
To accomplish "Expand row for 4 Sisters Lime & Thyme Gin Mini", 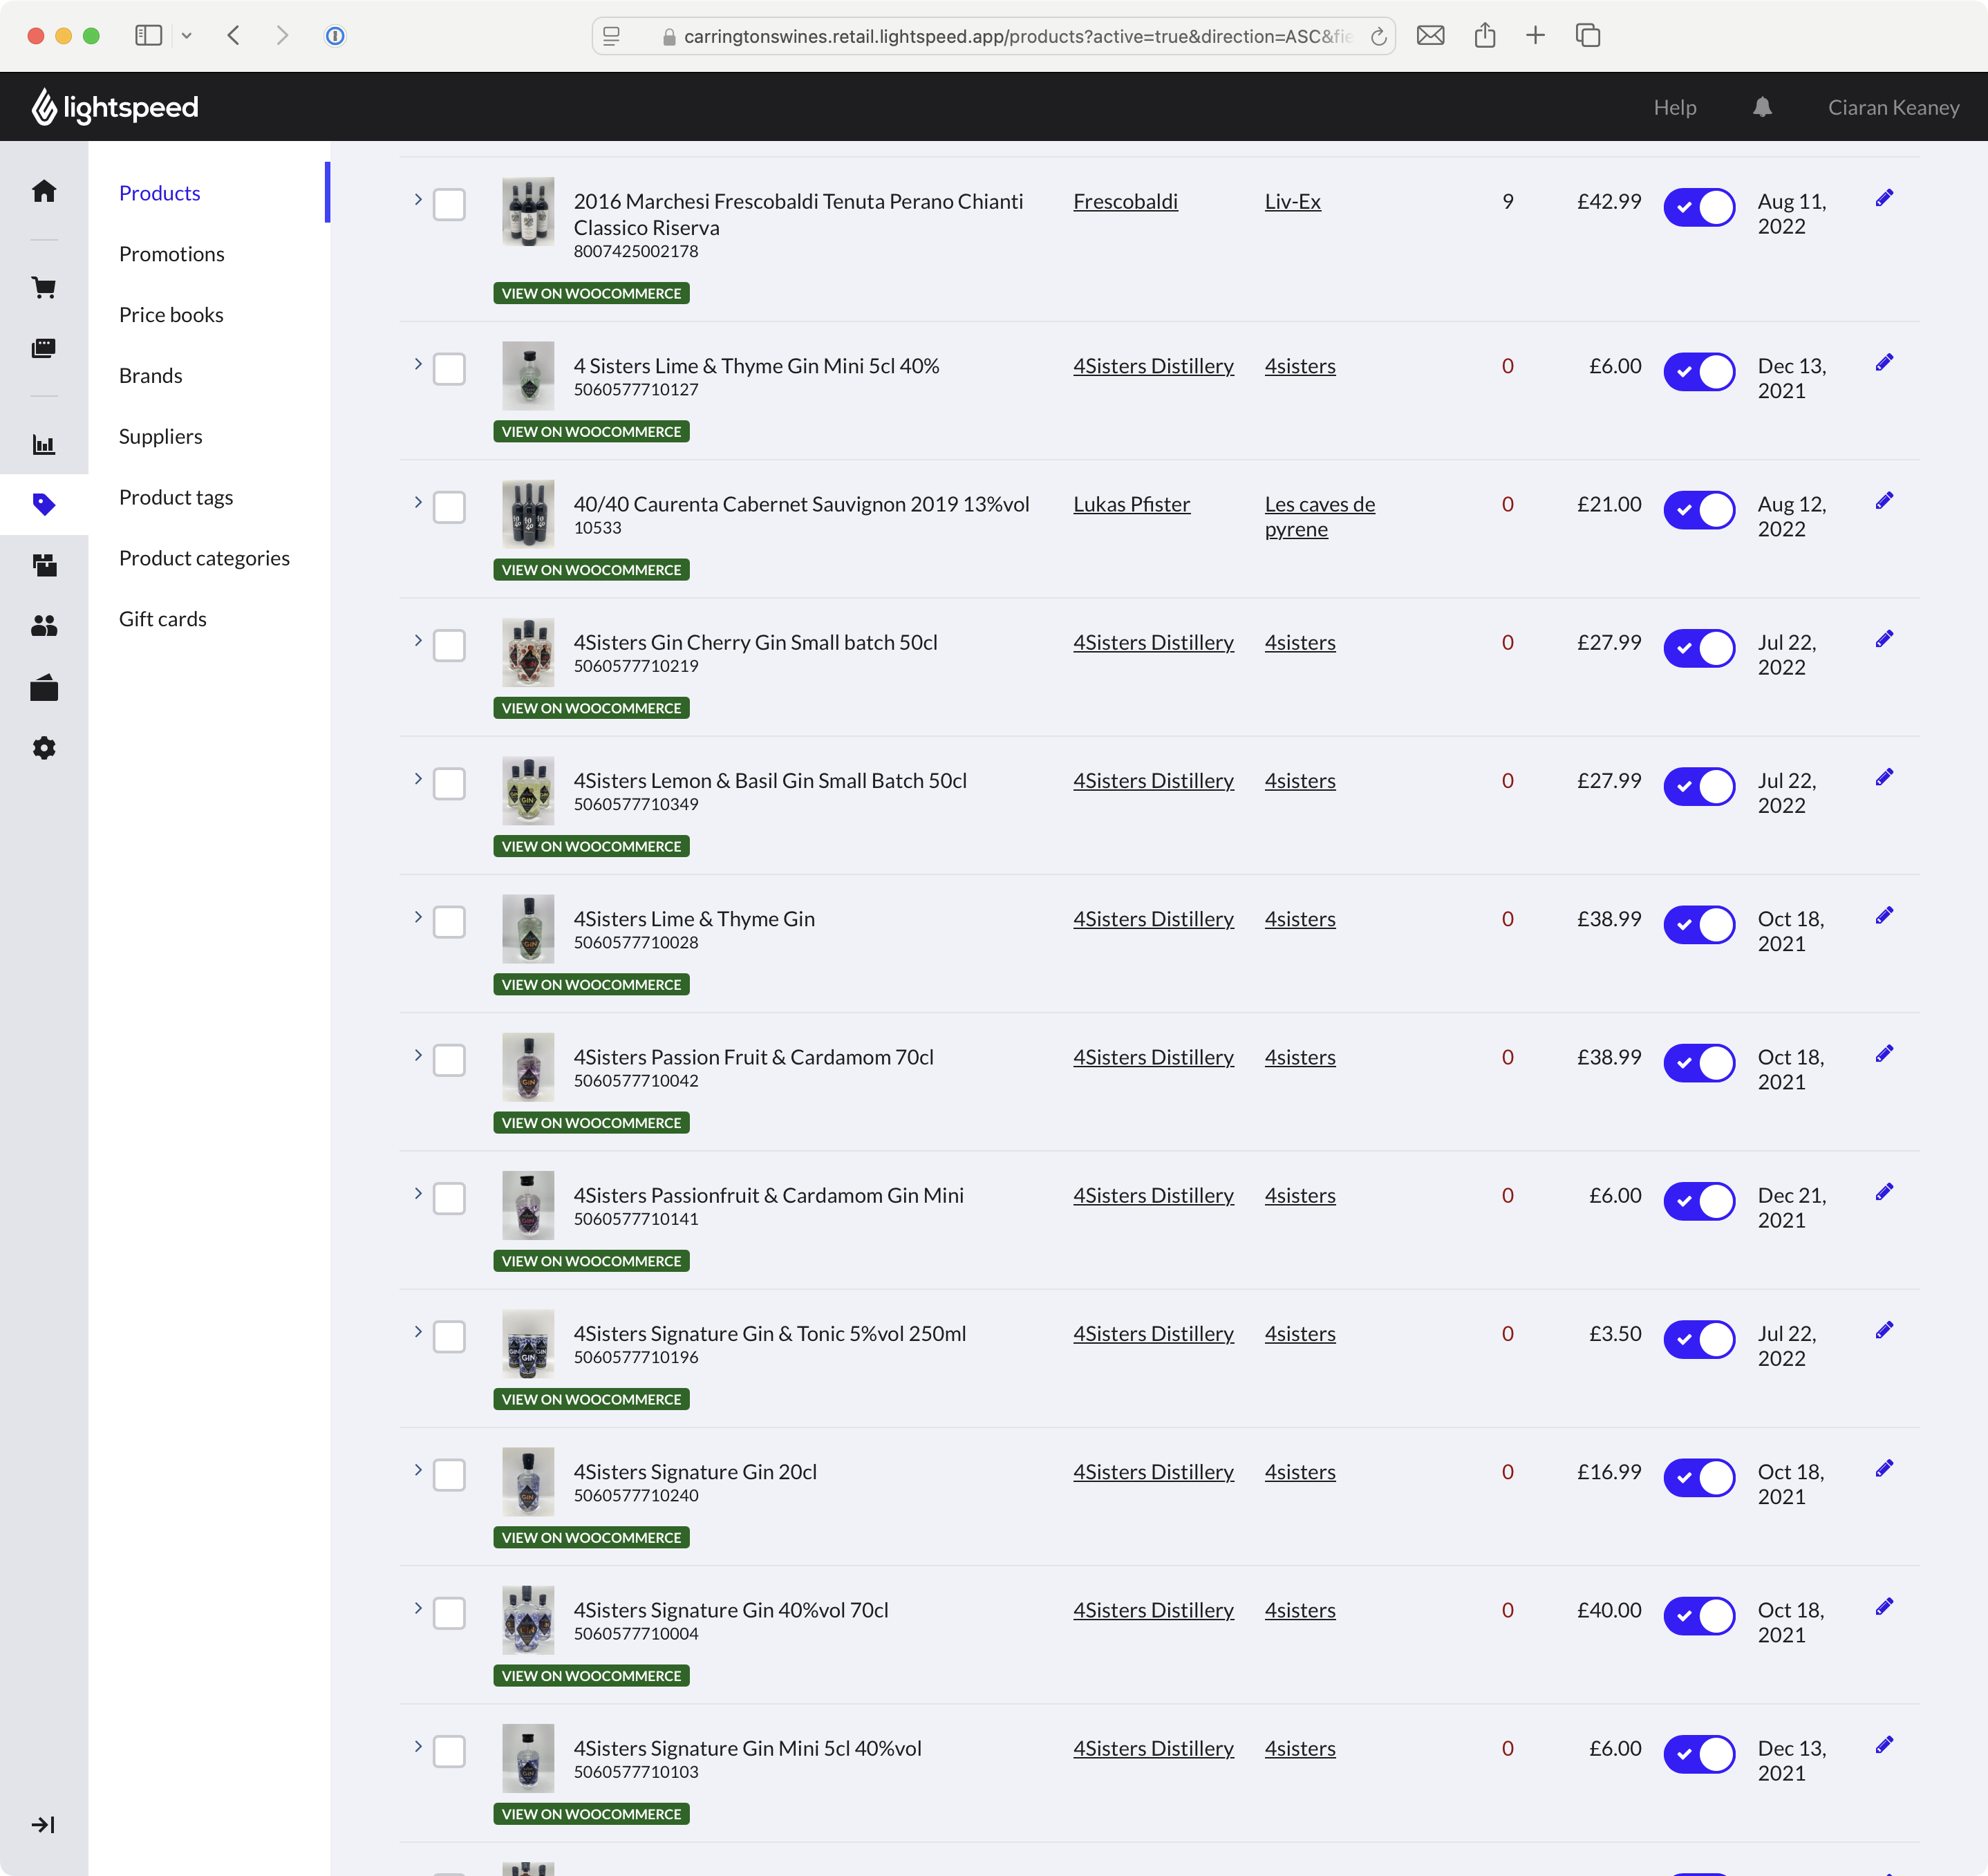I will point(418,364).
